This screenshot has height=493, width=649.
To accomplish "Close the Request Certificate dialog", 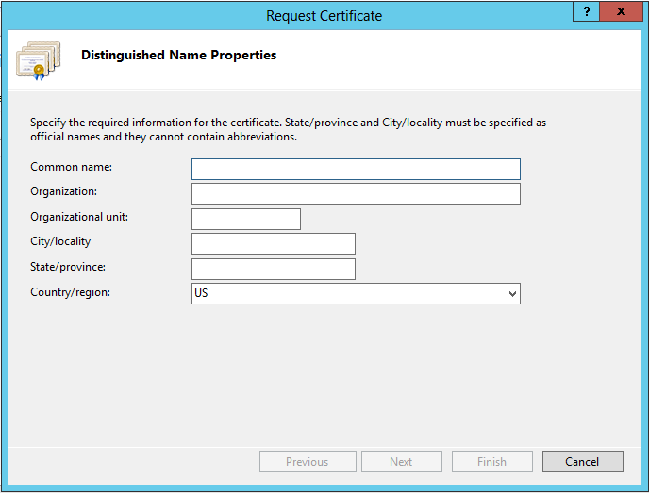I will coord(623,12).
